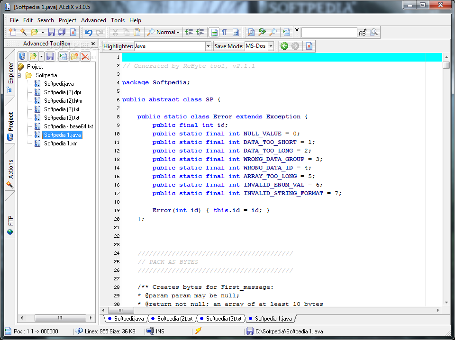Click the add folder to project icon
Image resolution: width=455 pixels, height=340 pixels.
[74, 56]
